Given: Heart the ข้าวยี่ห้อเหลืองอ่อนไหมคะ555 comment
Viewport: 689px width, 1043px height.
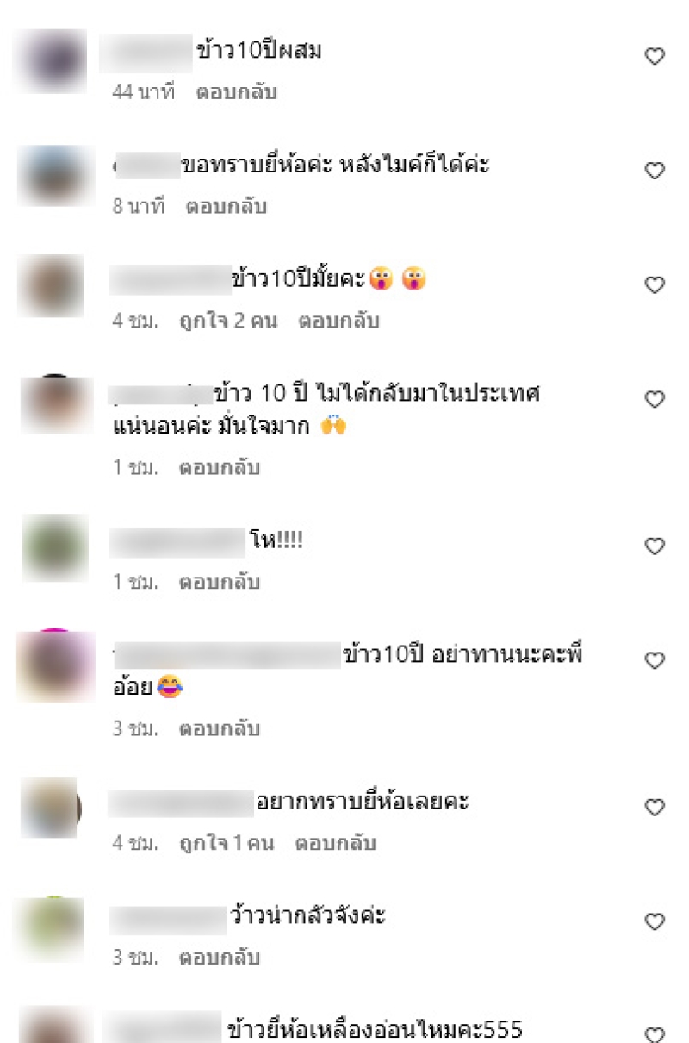Looking at the screenshot, I should (x=655, y=1034).
